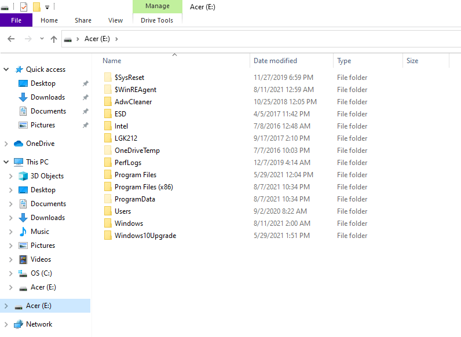This screenshot has width=461, height=337.
Task: Collapse the This PC tree node
Action: point(6,162)
